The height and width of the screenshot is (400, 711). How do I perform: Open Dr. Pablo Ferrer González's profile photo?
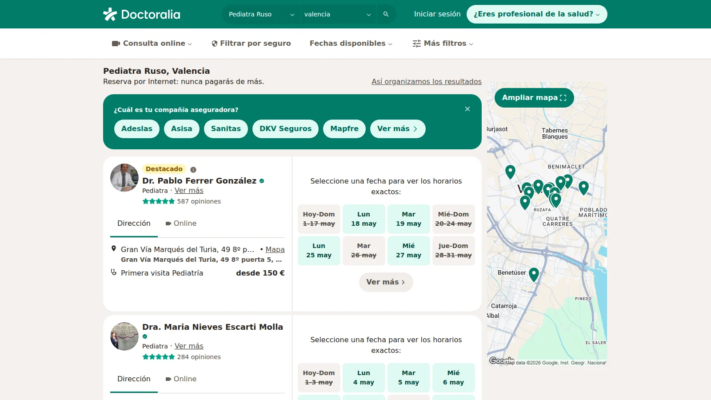click(124, 178)
